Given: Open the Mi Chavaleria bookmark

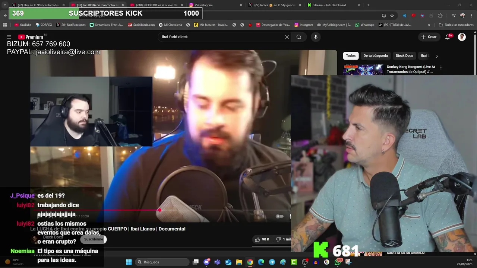Looking at the screenshot, I should tap(170, 25).
